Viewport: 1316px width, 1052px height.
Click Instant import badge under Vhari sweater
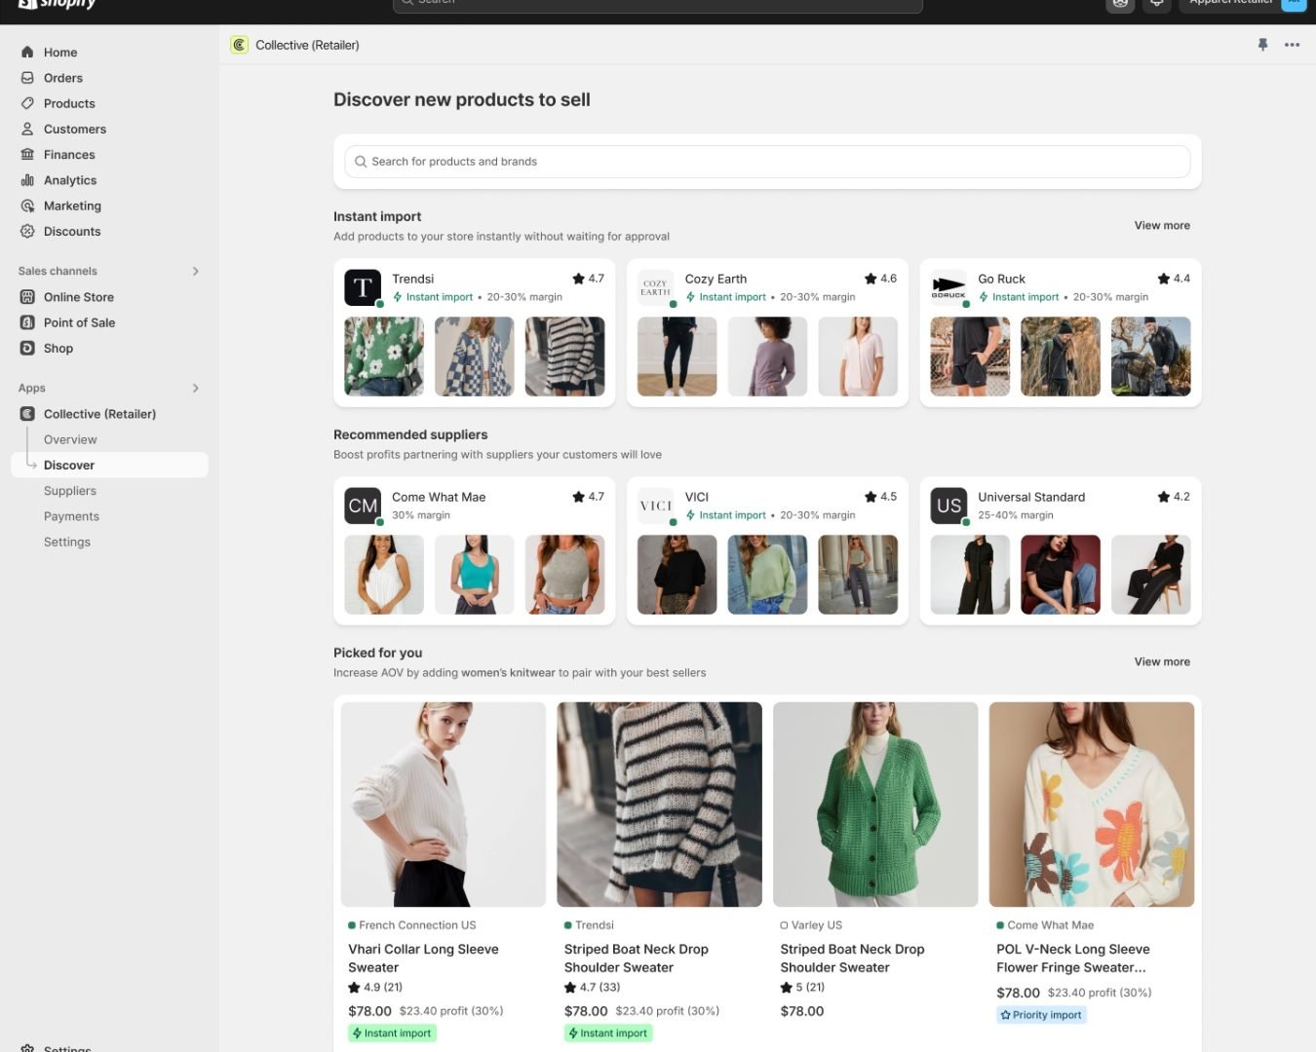pos(392,1033)
